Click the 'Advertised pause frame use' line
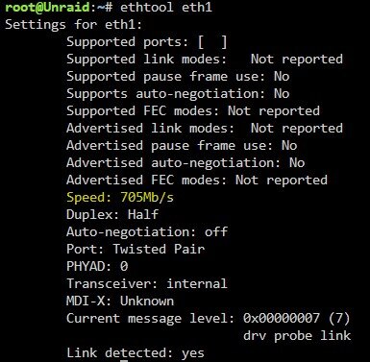Viewport: 370px width, 362px height. pyautogui.click(x=182, y=146)
